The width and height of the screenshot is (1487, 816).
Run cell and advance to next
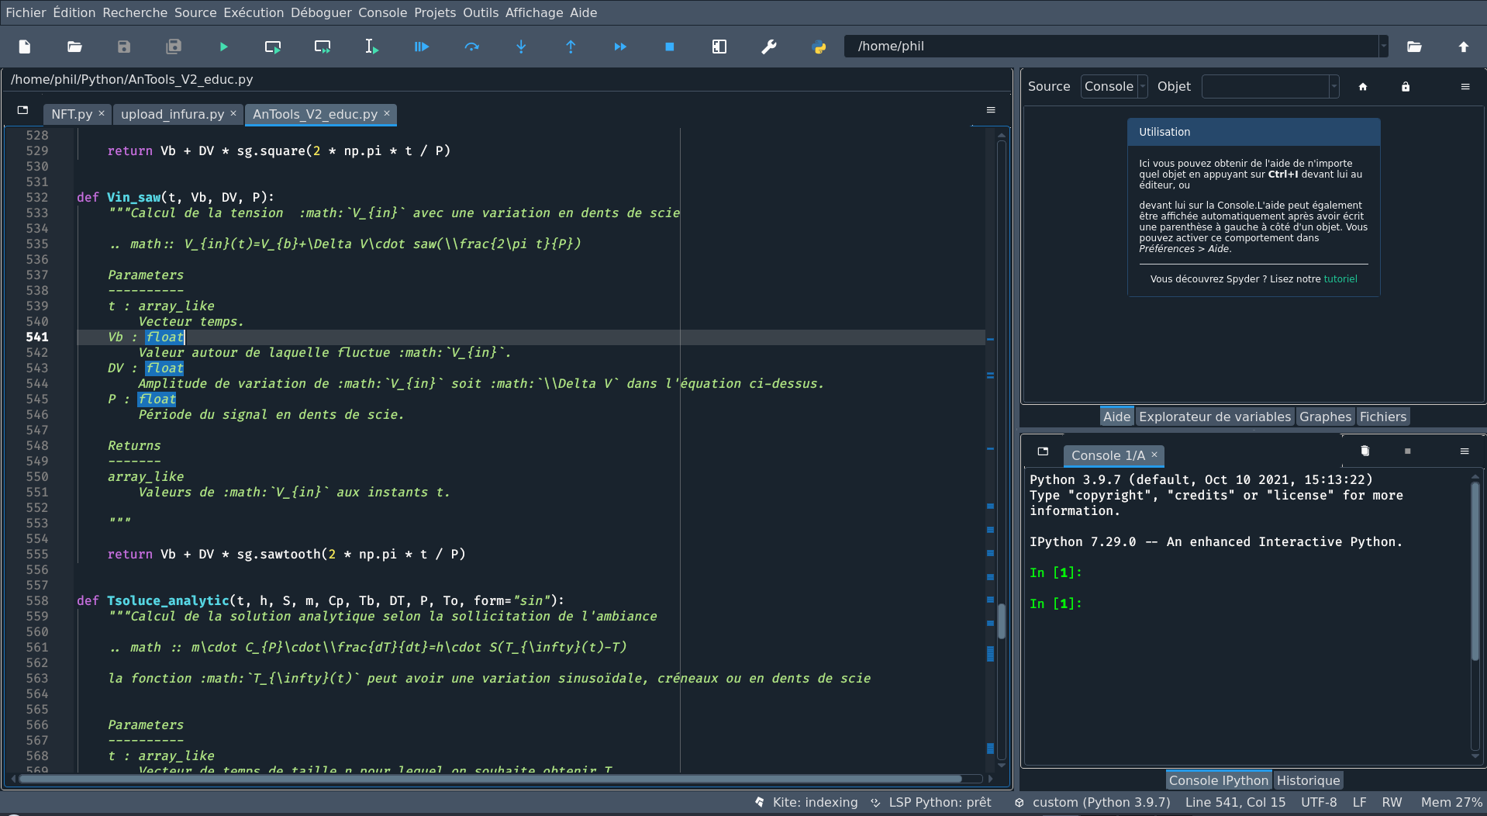[323, 47]
